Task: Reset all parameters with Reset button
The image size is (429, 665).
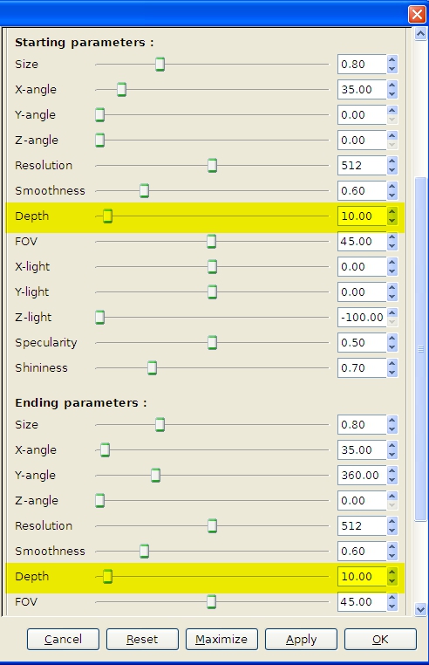Action: pyautogui.click(x=142, y=639)
